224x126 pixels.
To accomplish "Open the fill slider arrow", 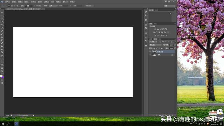I will [175, 48].
